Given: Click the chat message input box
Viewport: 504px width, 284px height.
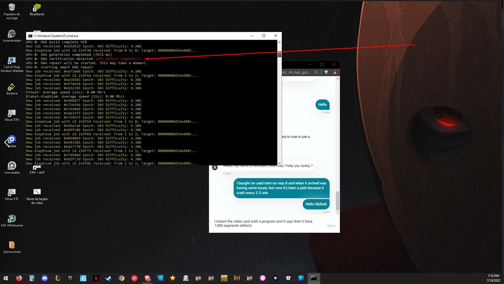Looking at the screenshot, I should [x=268, y=223].
